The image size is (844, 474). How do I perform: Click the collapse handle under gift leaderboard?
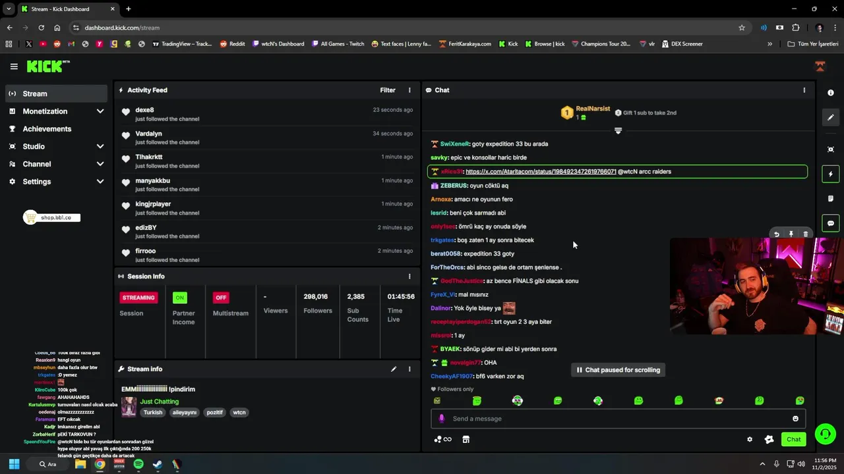tap(618, 131)
